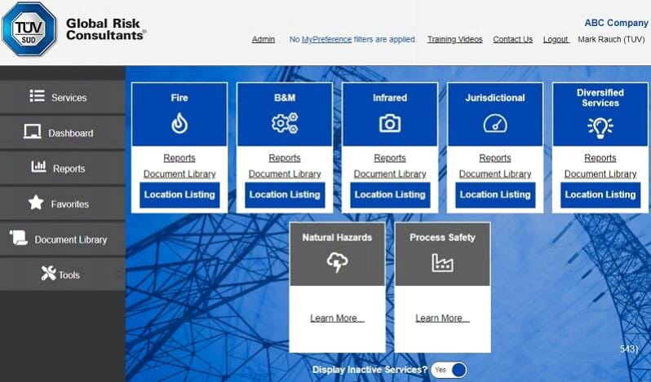Click the Tools wrench icon

point(49,273)
